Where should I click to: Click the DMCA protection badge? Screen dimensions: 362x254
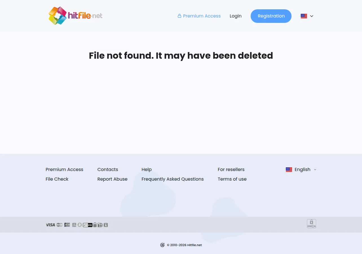(x=312, y=224)
